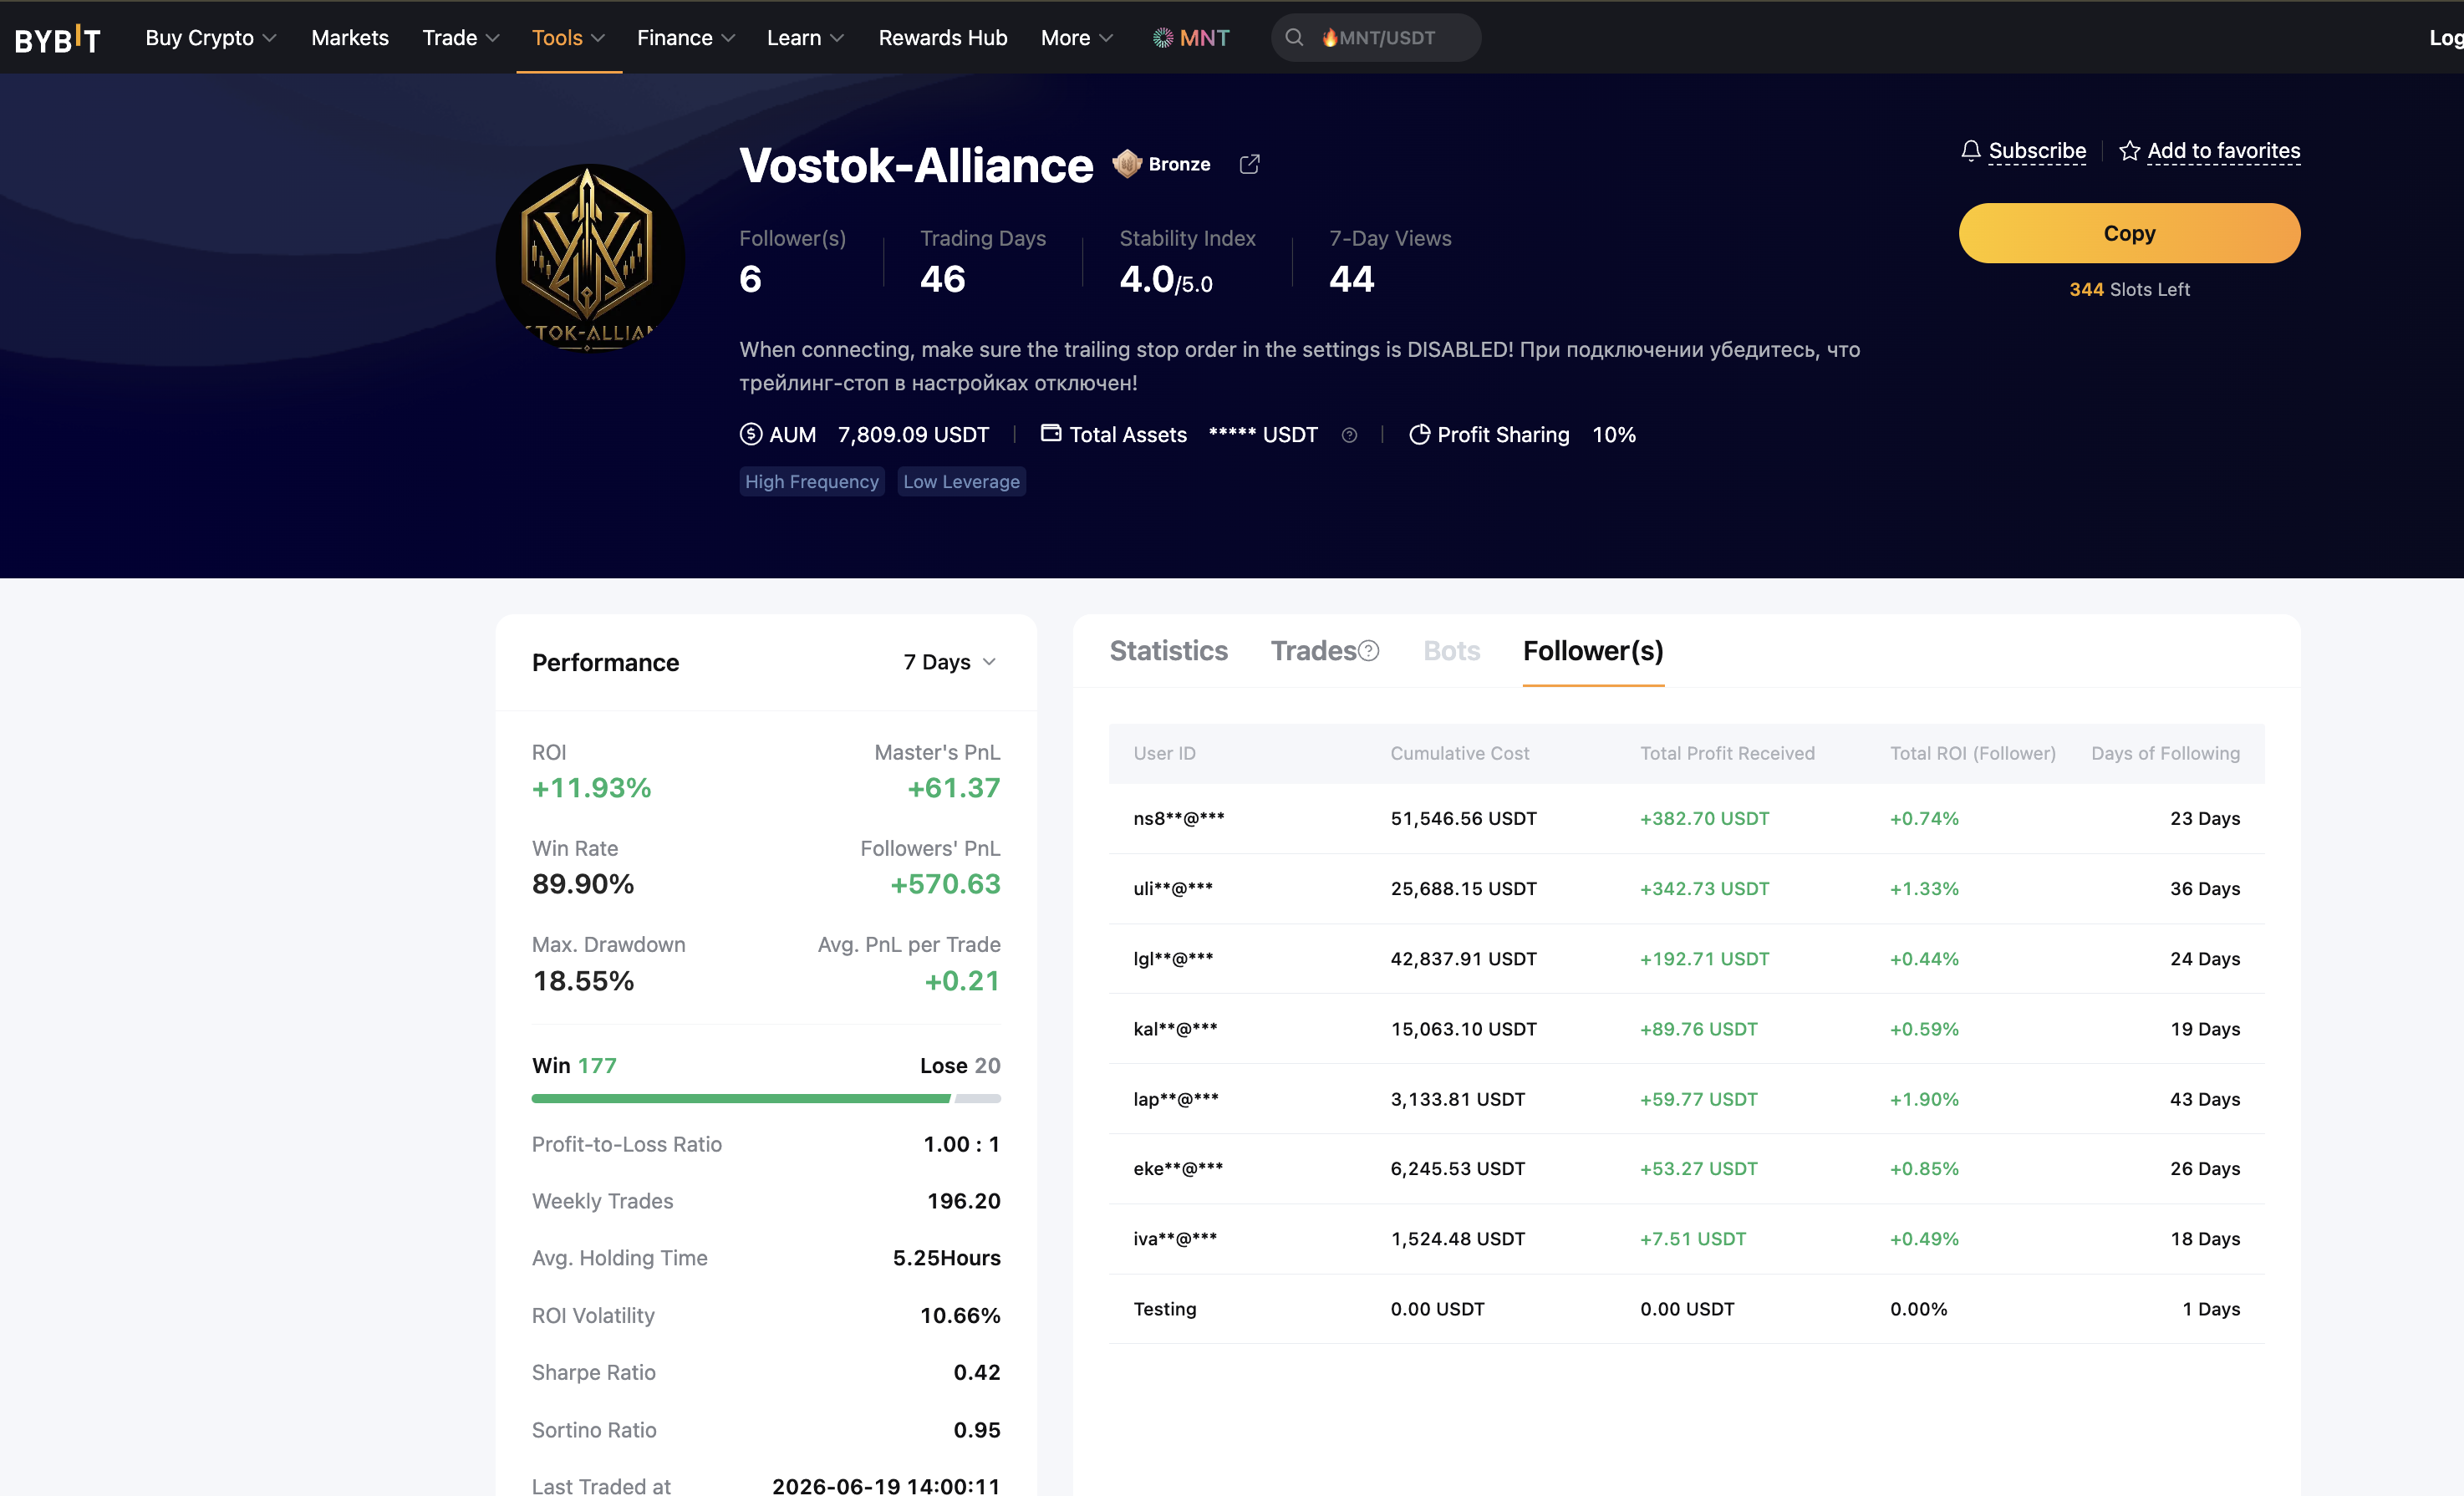Viewport: 2464px width, 1496px height.
Task: Select follower row kal**@***
Action: click(1686, 1028)
